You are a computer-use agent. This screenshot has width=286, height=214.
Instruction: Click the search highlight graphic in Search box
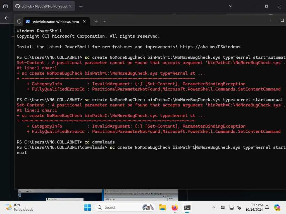148,207
